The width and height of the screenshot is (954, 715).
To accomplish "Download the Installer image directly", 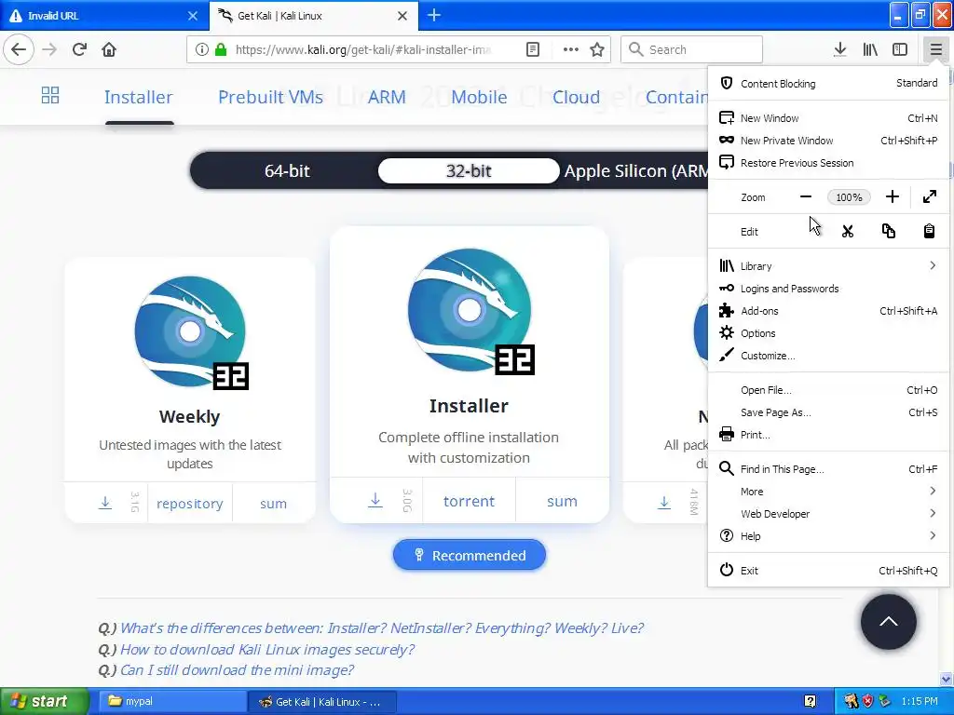I will click(x=375, y=500).
